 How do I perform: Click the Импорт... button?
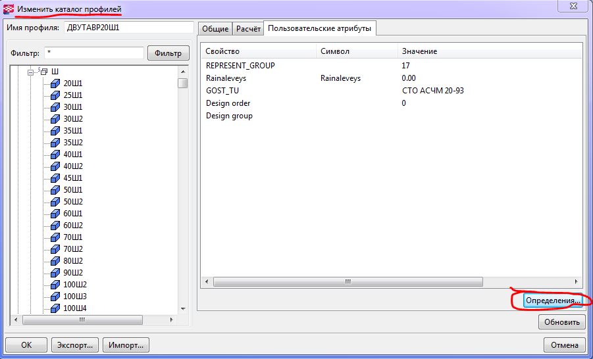click(126, 345)
